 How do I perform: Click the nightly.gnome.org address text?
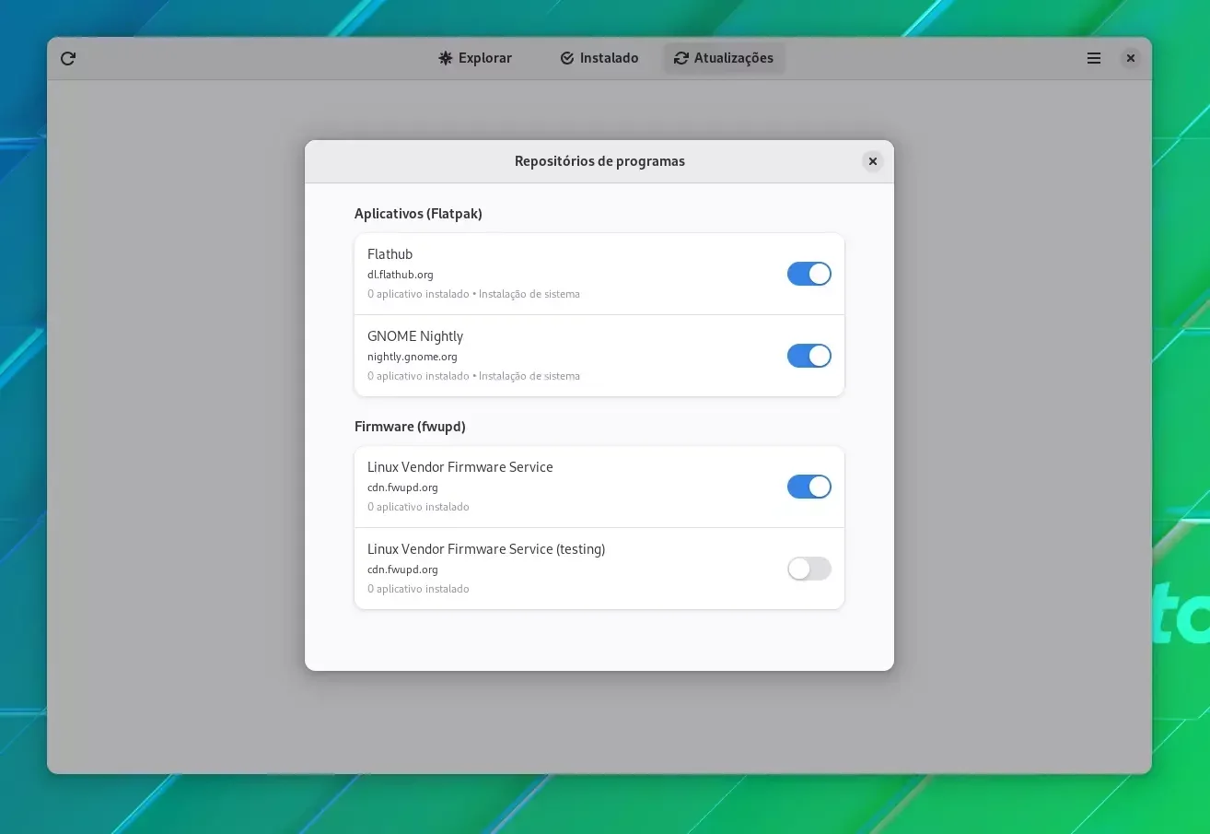pos(413,357)
